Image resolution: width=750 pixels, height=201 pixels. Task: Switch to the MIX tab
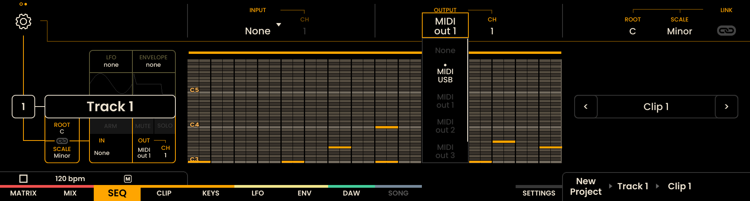[70, 193]
